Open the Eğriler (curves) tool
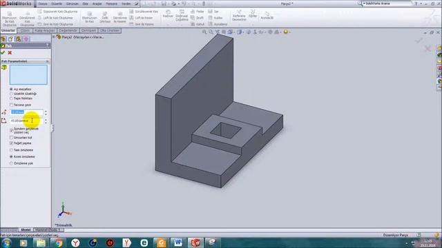442x248 pixels. 253,14
